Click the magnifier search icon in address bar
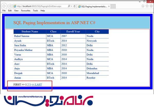 (69, 6)
